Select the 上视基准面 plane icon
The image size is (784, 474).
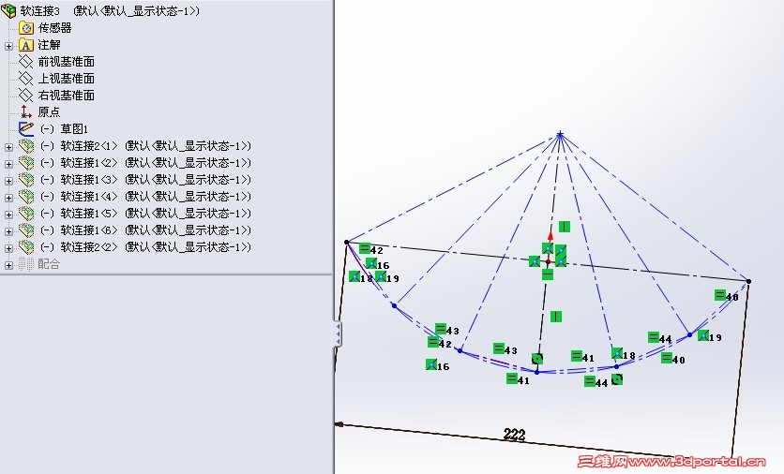click(26, 79)
